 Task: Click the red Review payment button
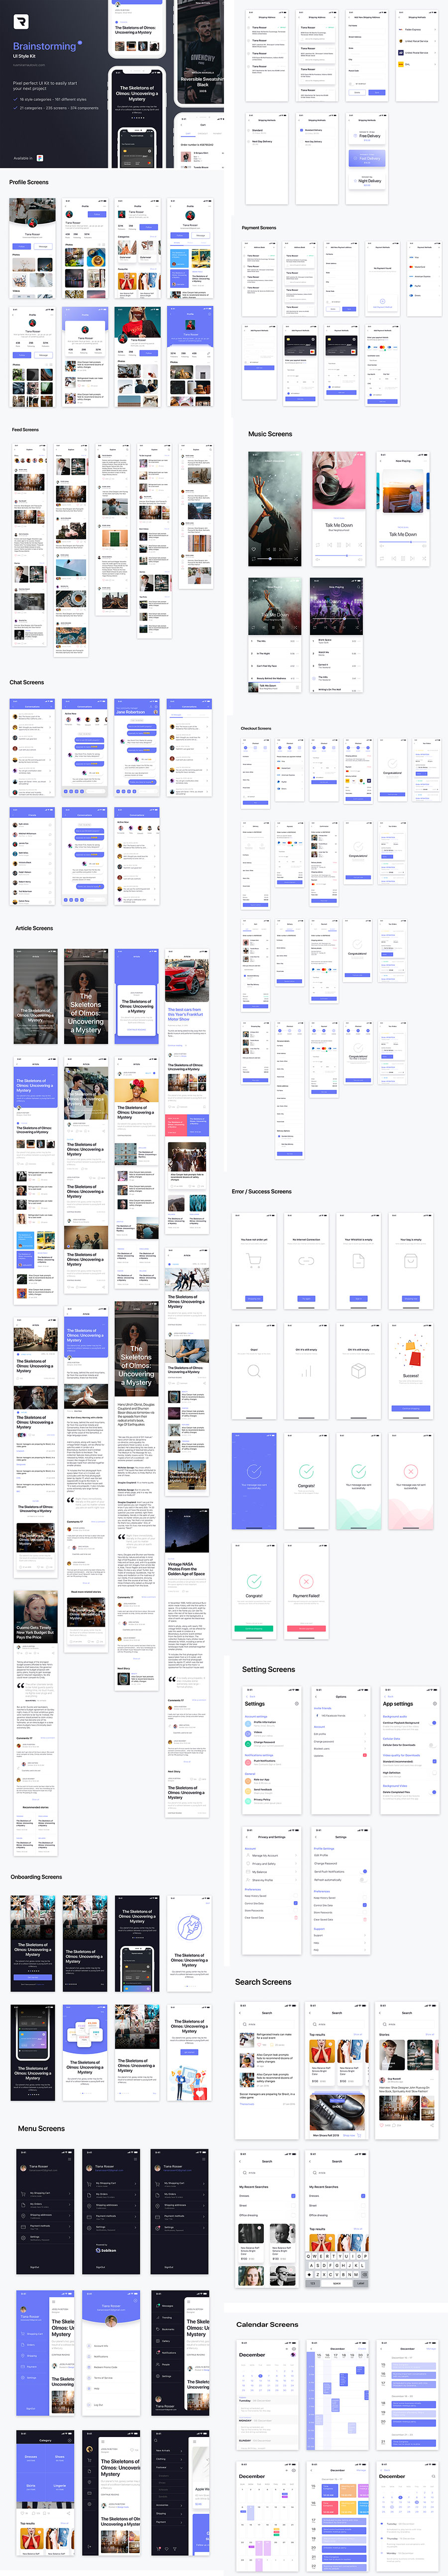pyautogui.click(x=306, y=1629)
